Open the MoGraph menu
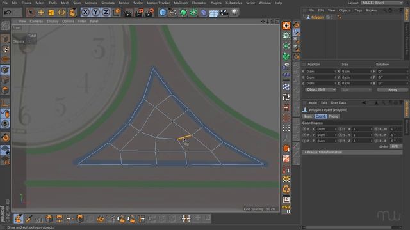The image size is (410, 230). (x=181, y=3)
